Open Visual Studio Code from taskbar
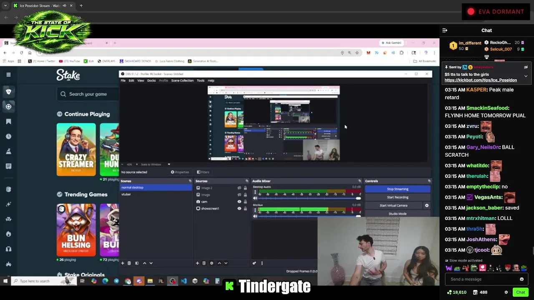This screenshot has width=534, height=300. (184, 281)
